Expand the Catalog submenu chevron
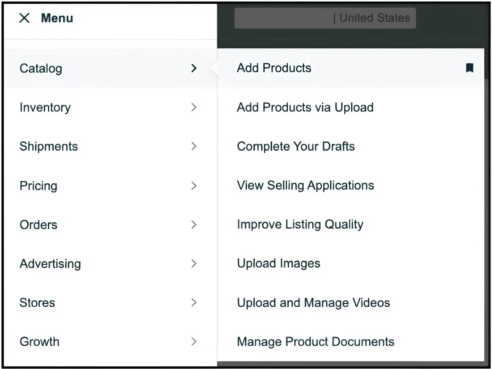This screenshot has height=369, width=492. (194, 68)
